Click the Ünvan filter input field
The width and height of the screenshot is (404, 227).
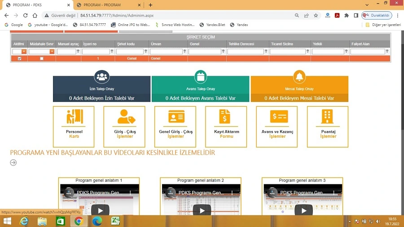(x=166, y=52)
